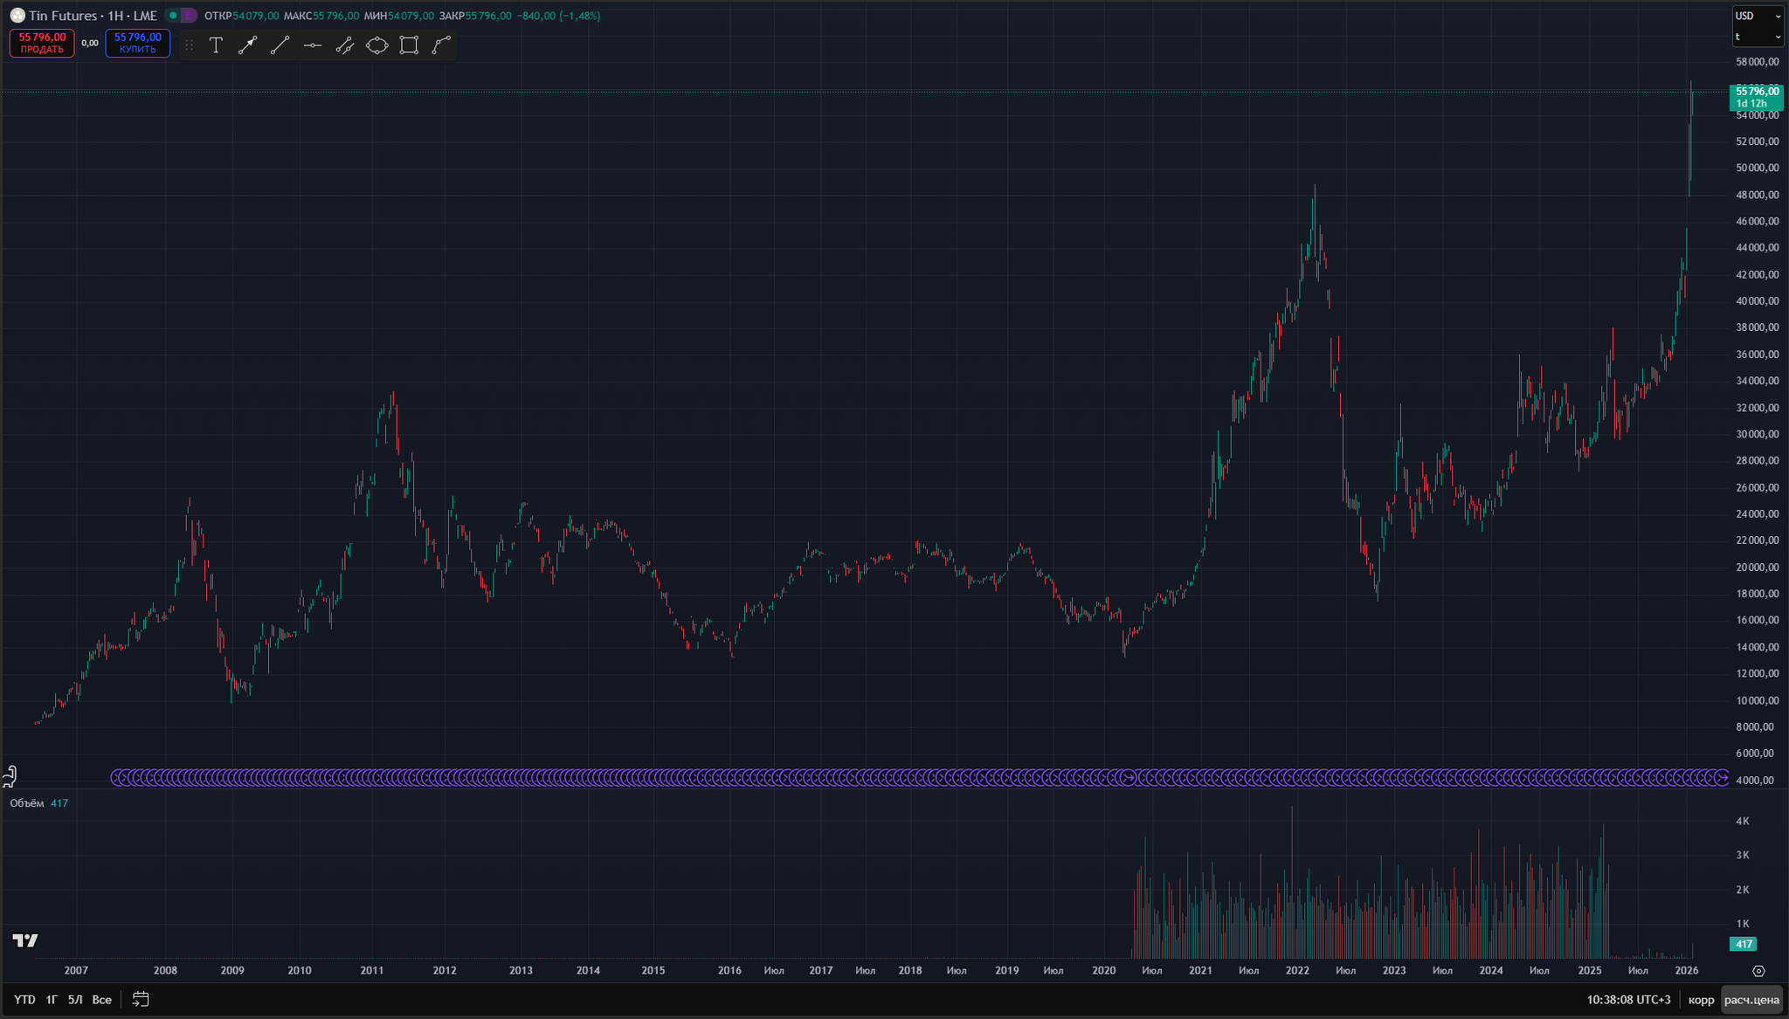Viewport: 1789px width, 1019px height.
Task: Select the 5Л time range
Action: click(75, 1000)
